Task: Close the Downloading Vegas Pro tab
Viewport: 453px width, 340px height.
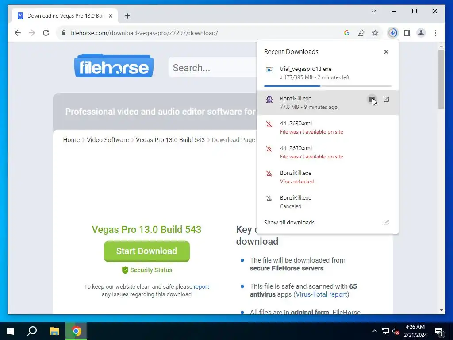Action: [110, 16]
